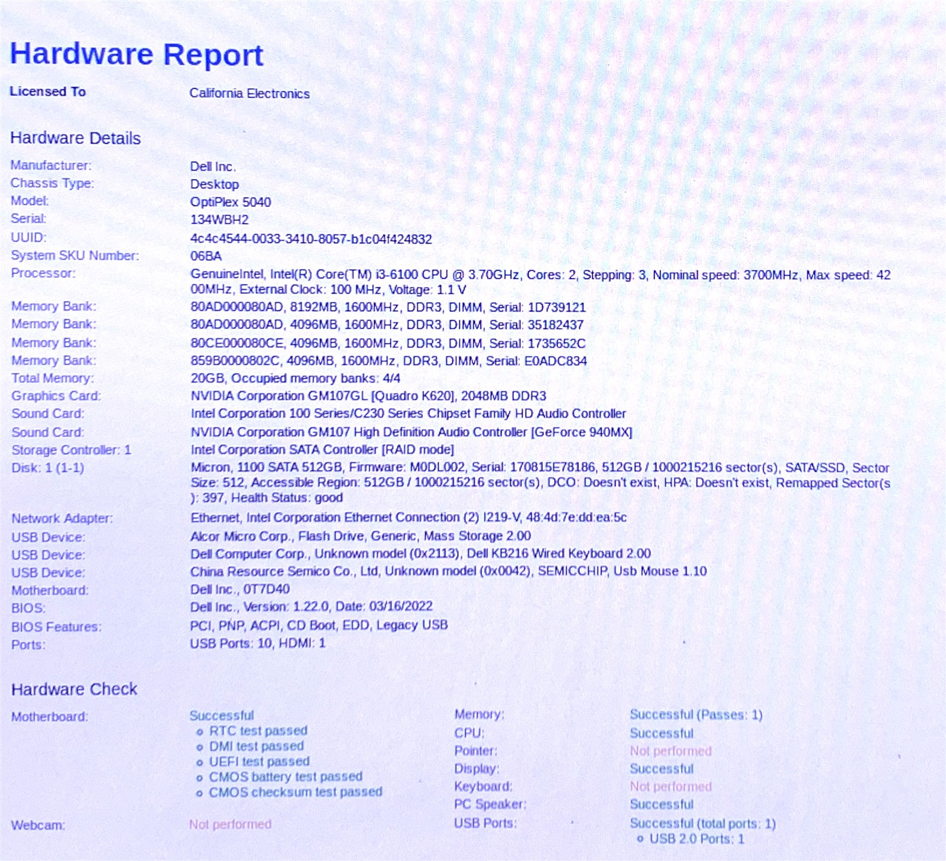
Task: Click the CMOS checksum test passed item
Action: click(x=296, y=792)
